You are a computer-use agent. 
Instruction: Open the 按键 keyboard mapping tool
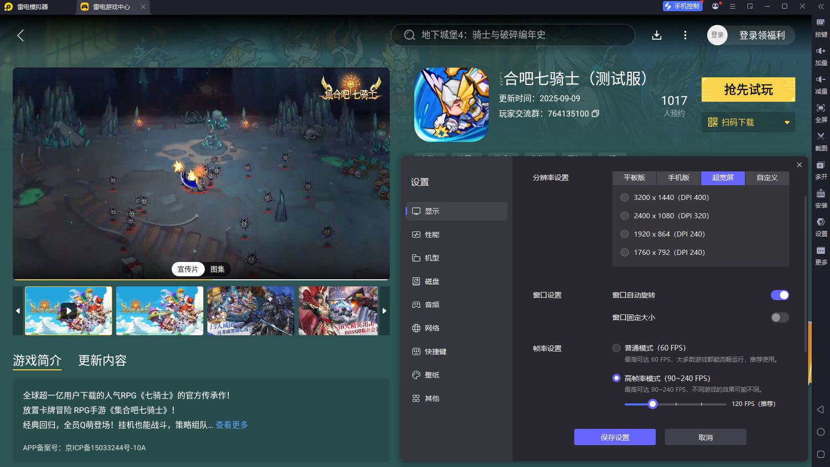821,27
